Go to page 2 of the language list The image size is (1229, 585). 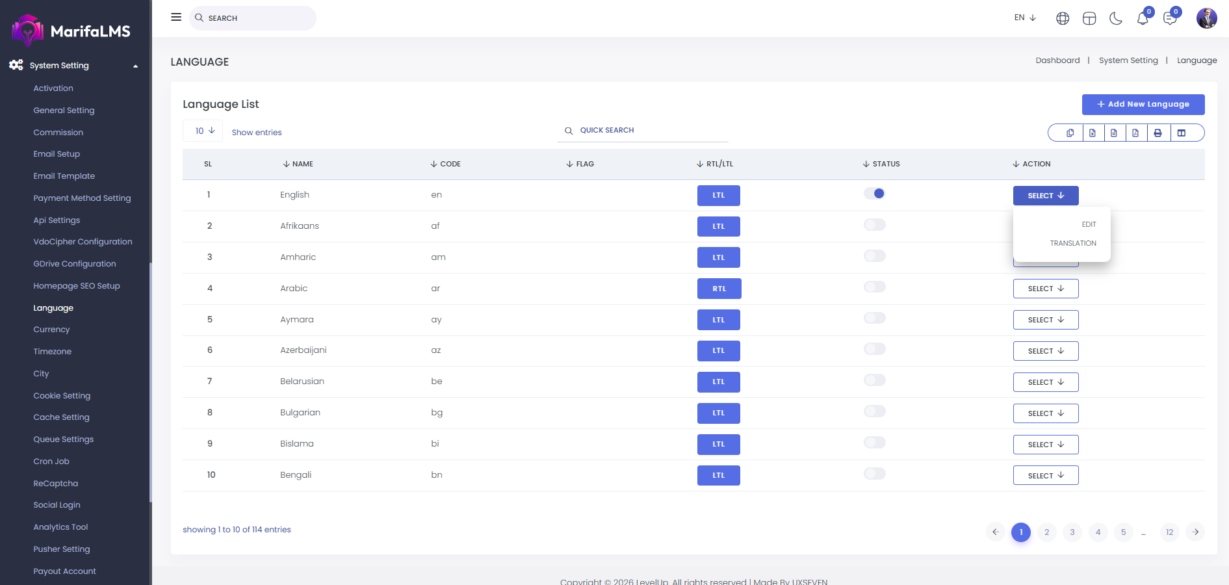click(1046, 532)
